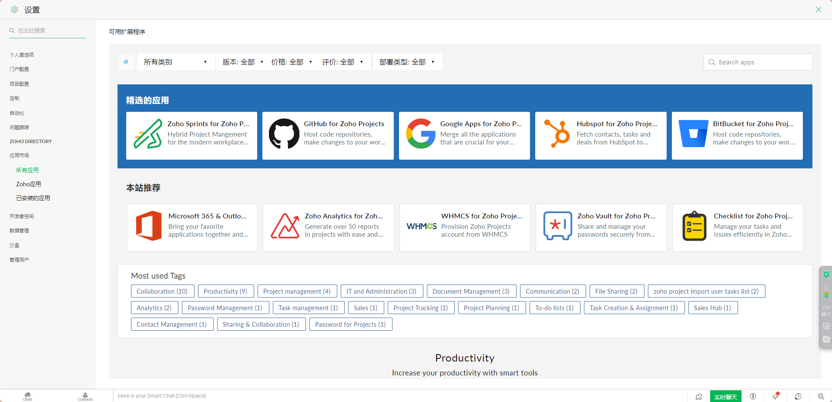
Task: Open 门户配置 in sidebar
Action: point(19,69)
